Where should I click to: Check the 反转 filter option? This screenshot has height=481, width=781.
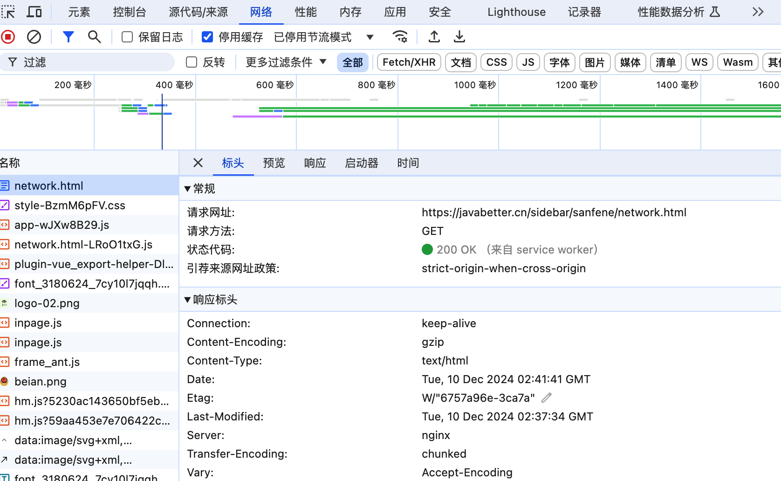[191, 62]
